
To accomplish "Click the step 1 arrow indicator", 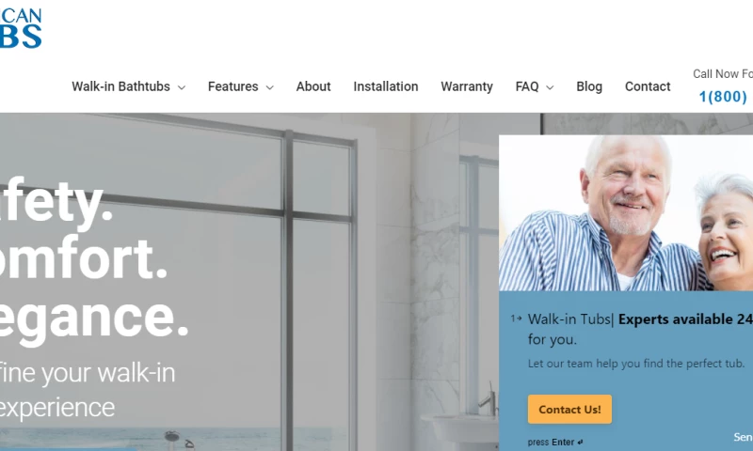I will click(516, 319).
